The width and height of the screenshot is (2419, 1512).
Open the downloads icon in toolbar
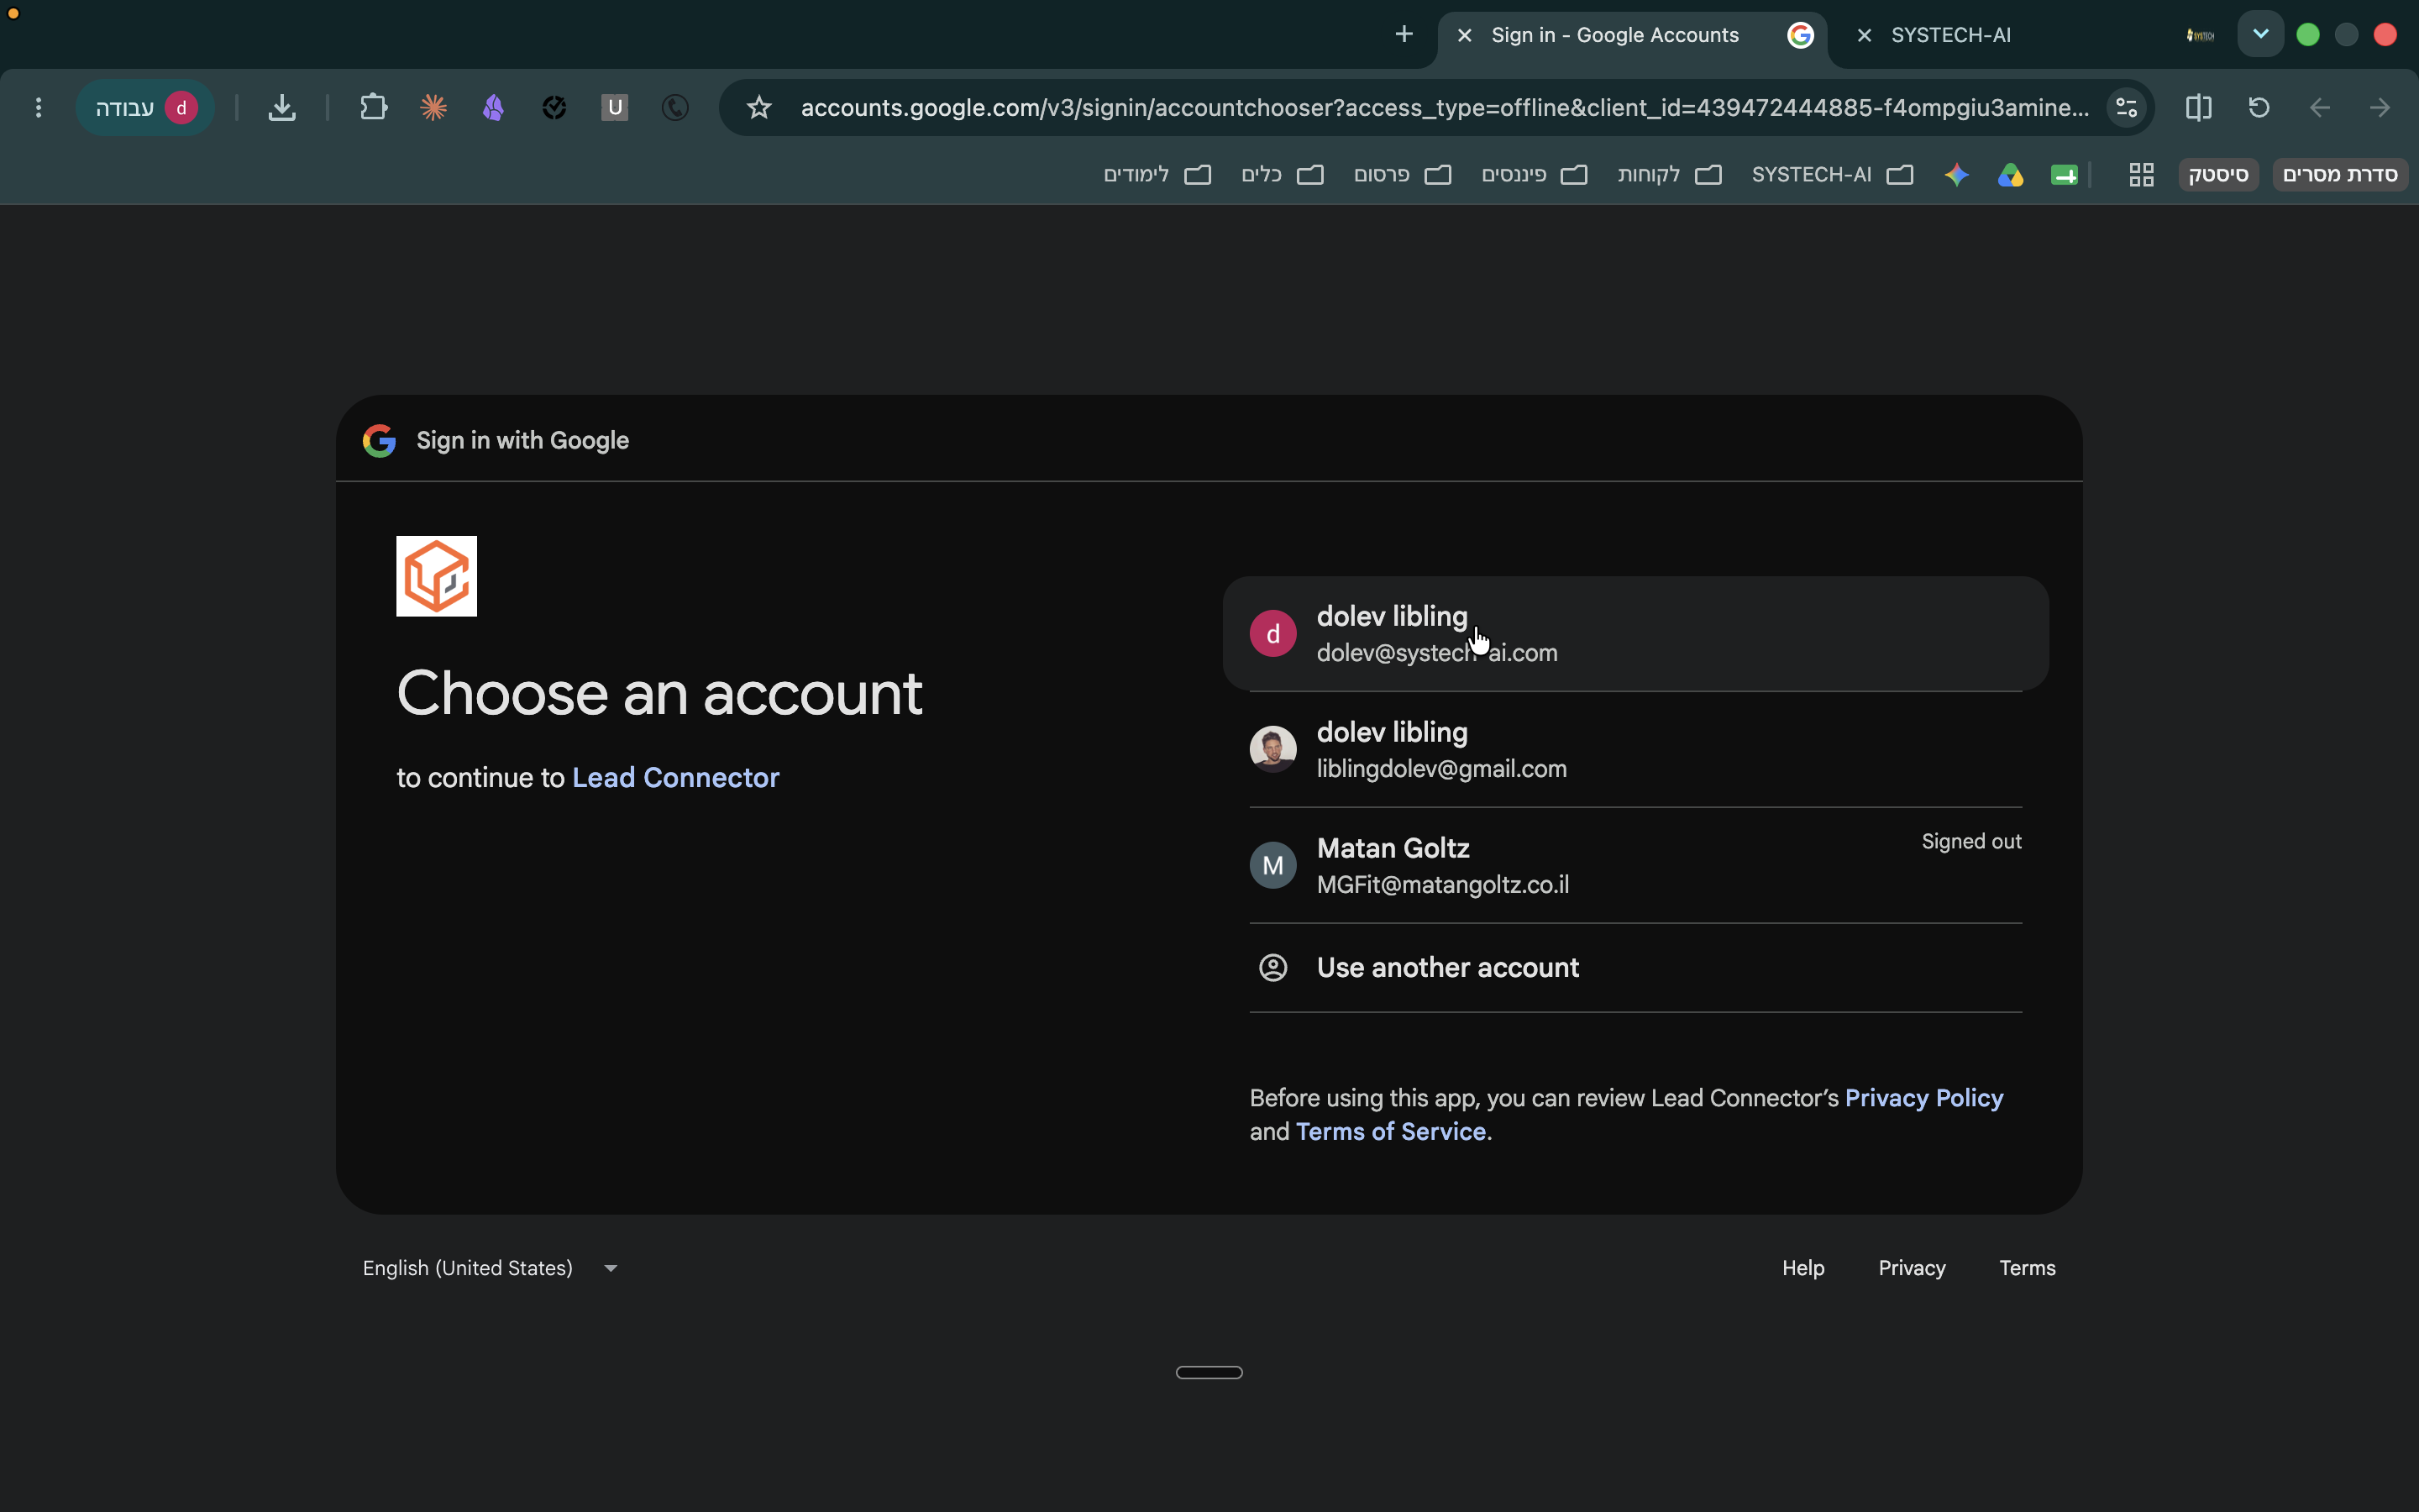[x=282, y=107]
